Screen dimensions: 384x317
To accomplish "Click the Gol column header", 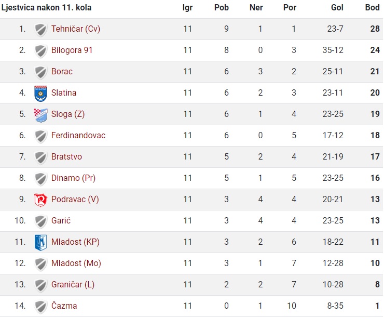I will (337, 8).
